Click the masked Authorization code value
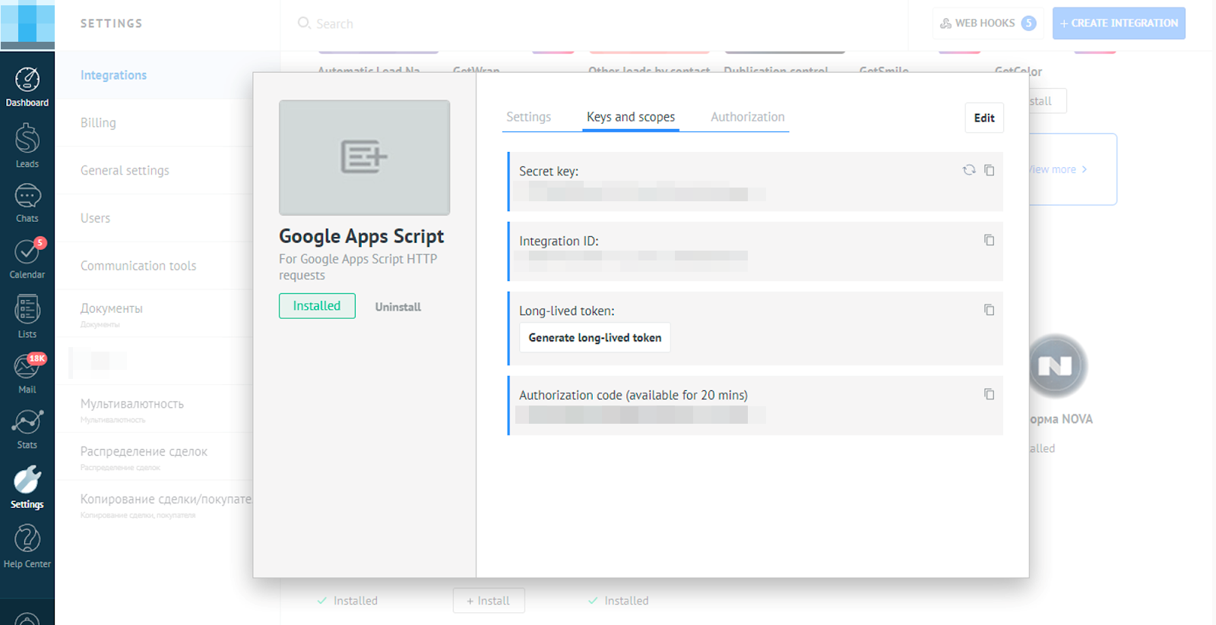The width and height of the screenshot is (1216, 625). click(x=639, y=415)
